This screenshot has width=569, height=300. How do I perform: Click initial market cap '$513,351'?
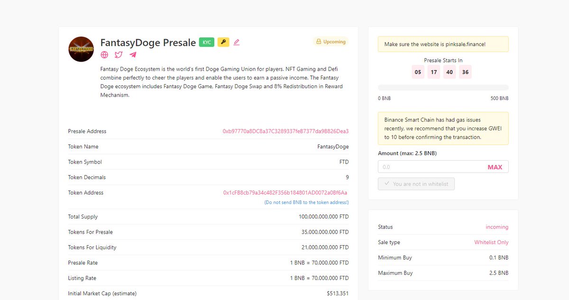click(338, 293)
